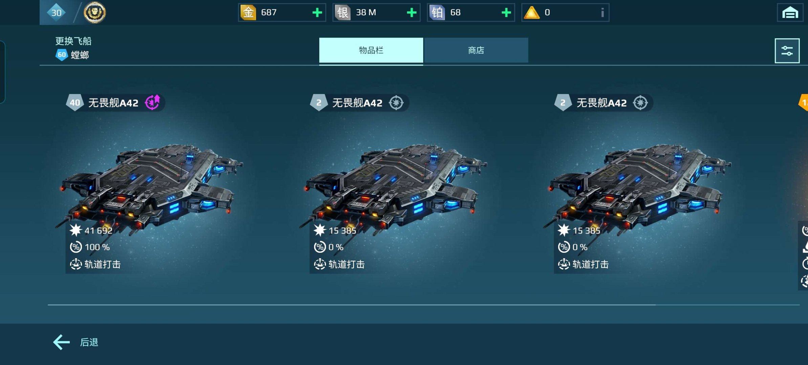
Task: Open the partially visible orange ship card
Action: (x=803, y=189)
